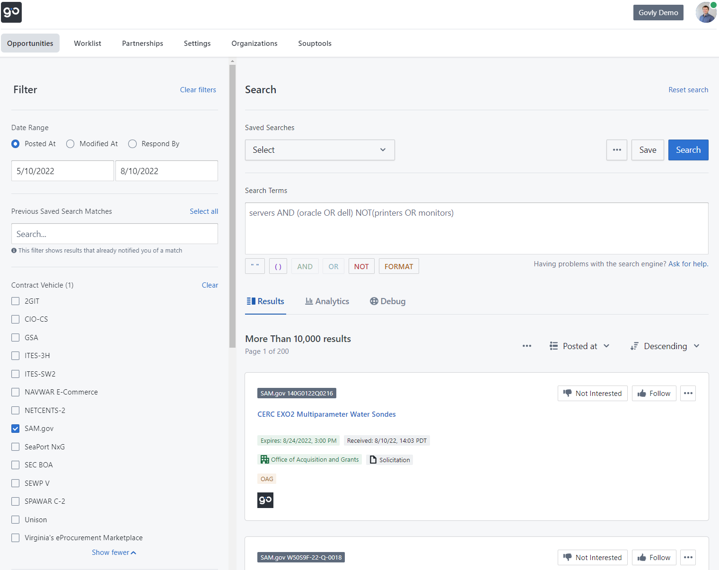Click the thumbs-up Follow icon on CERC result
Image resolution: width=719 pixels, height=570 pixels.
coord(642,393)
